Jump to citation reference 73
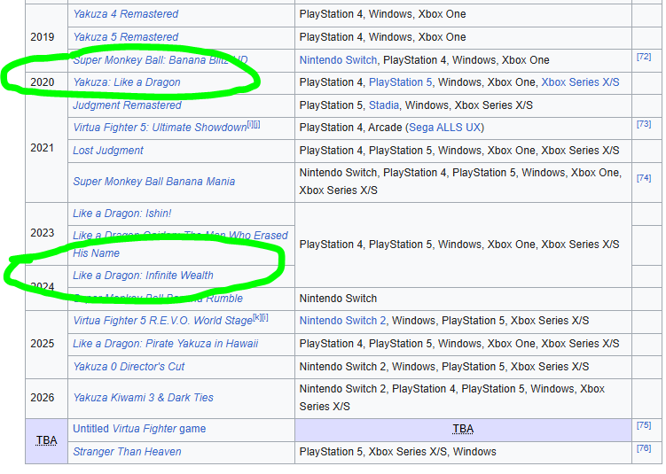This screenshot has width=666, height=474. (644, 124)
